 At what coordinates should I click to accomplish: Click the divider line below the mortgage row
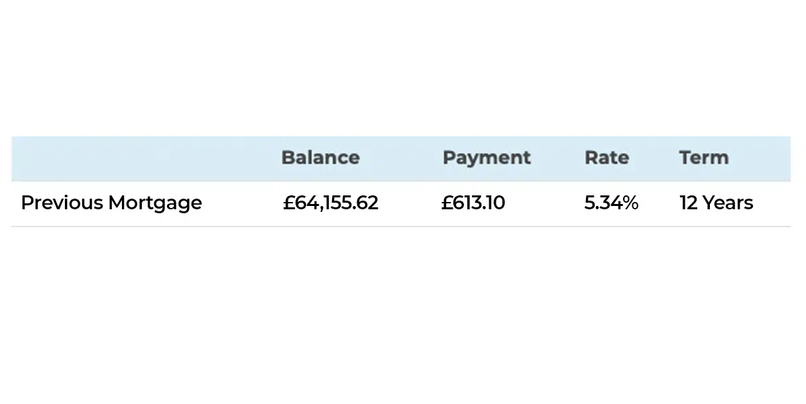(x=401, y=227)
